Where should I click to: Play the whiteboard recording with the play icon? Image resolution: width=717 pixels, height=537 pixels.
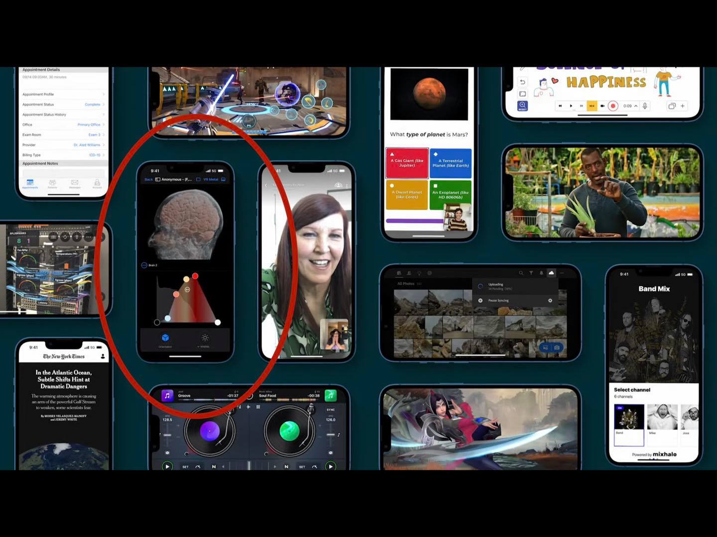click(571, 106)
